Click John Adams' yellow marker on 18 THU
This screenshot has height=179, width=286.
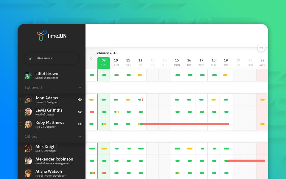[214, 100]
